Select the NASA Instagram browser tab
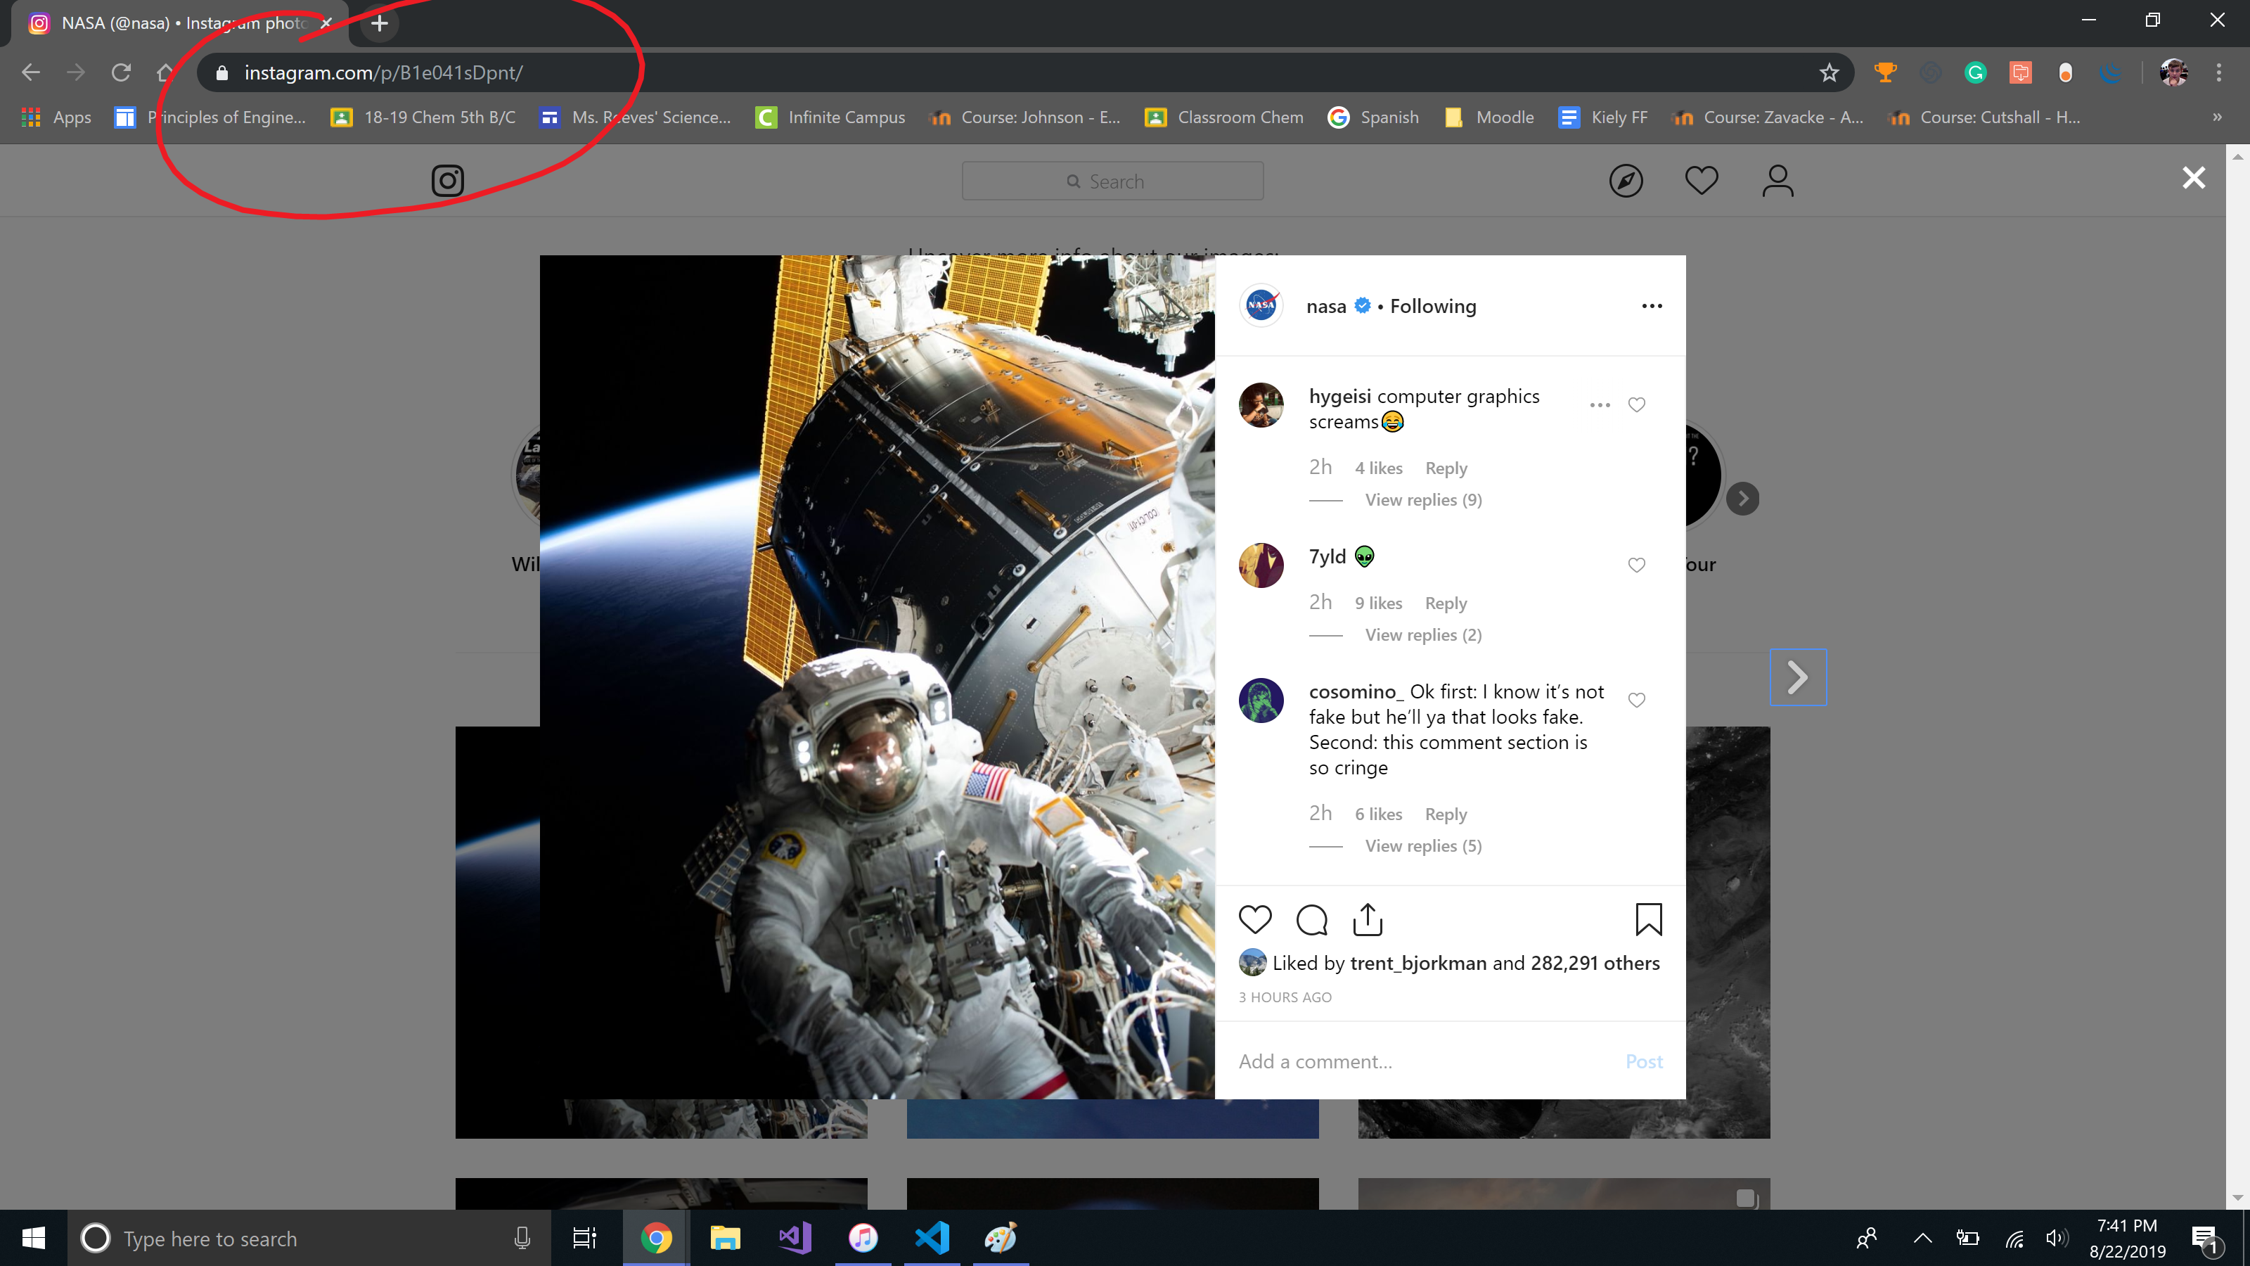Viewport: 2250px width, 1266px height. click(x=179, y=24)
